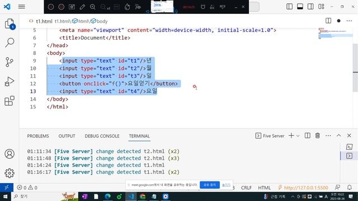Click the editor vertical scrollbar

[x=355, y=68]
